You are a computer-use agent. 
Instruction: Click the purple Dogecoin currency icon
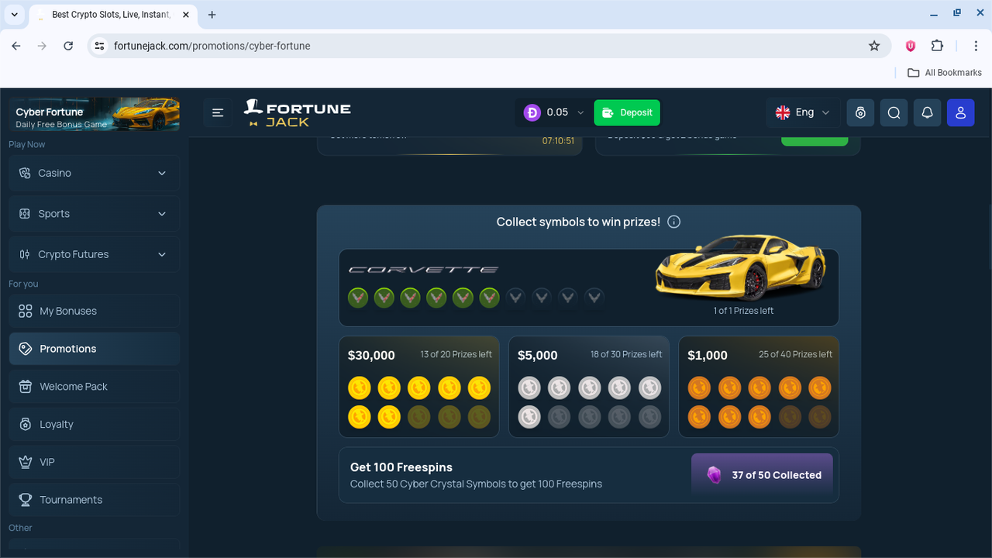click(x=532, y=112)
